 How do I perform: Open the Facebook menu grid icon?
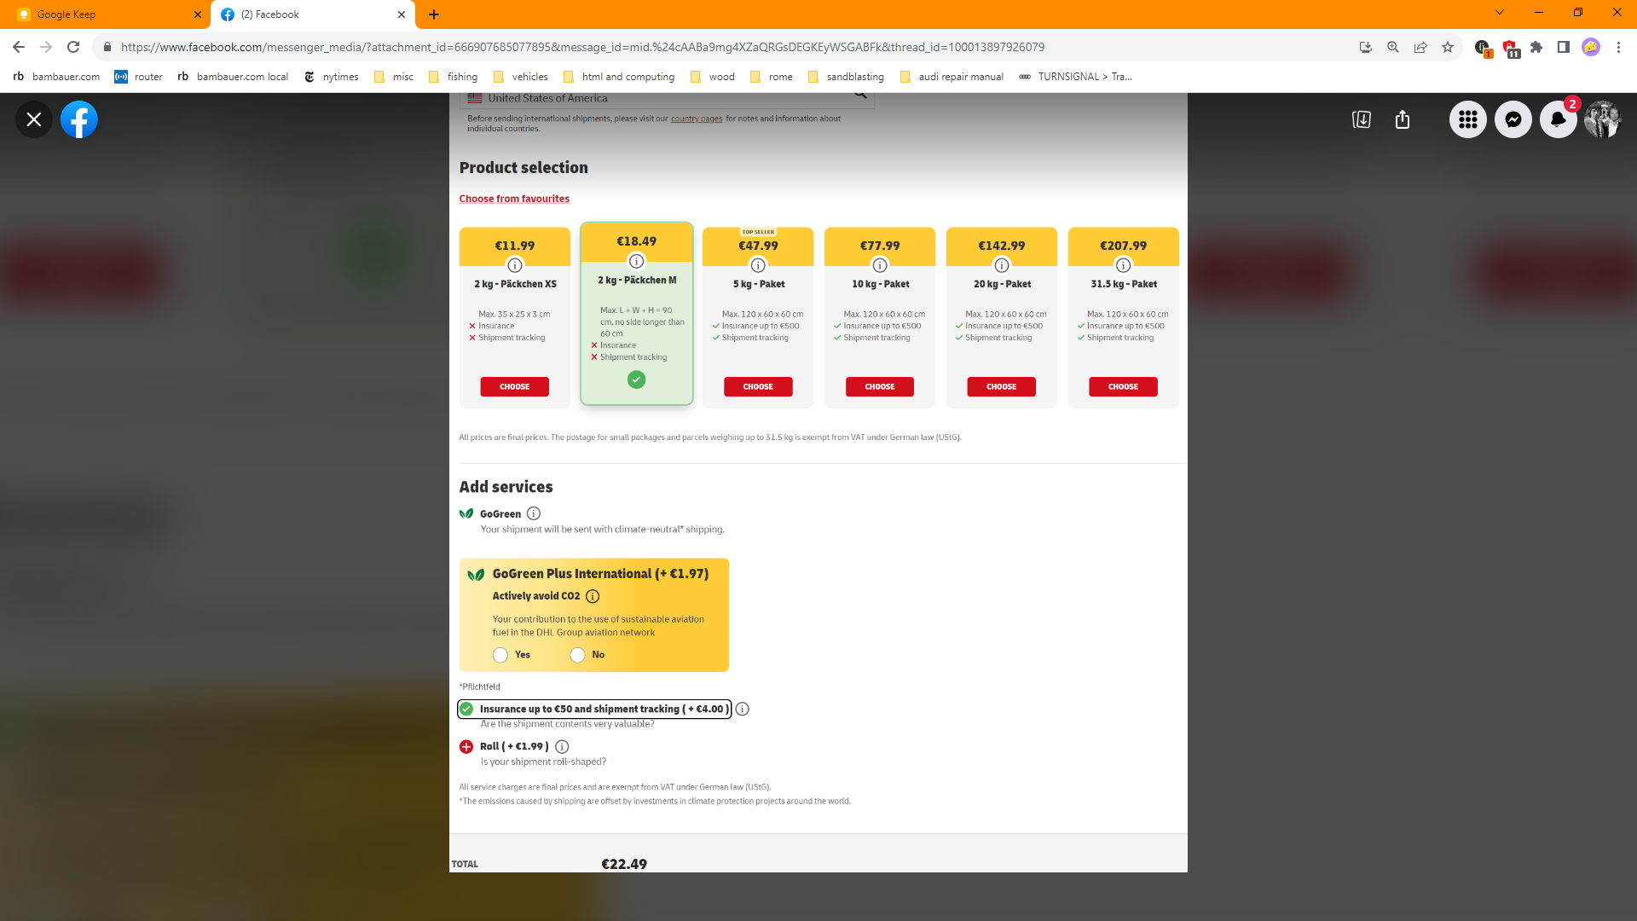coord(1467,119)
